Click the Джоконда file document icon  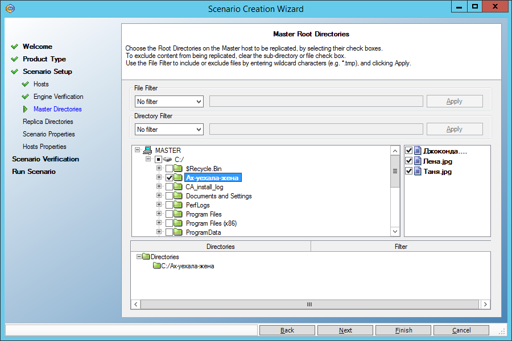pos(418,151)
